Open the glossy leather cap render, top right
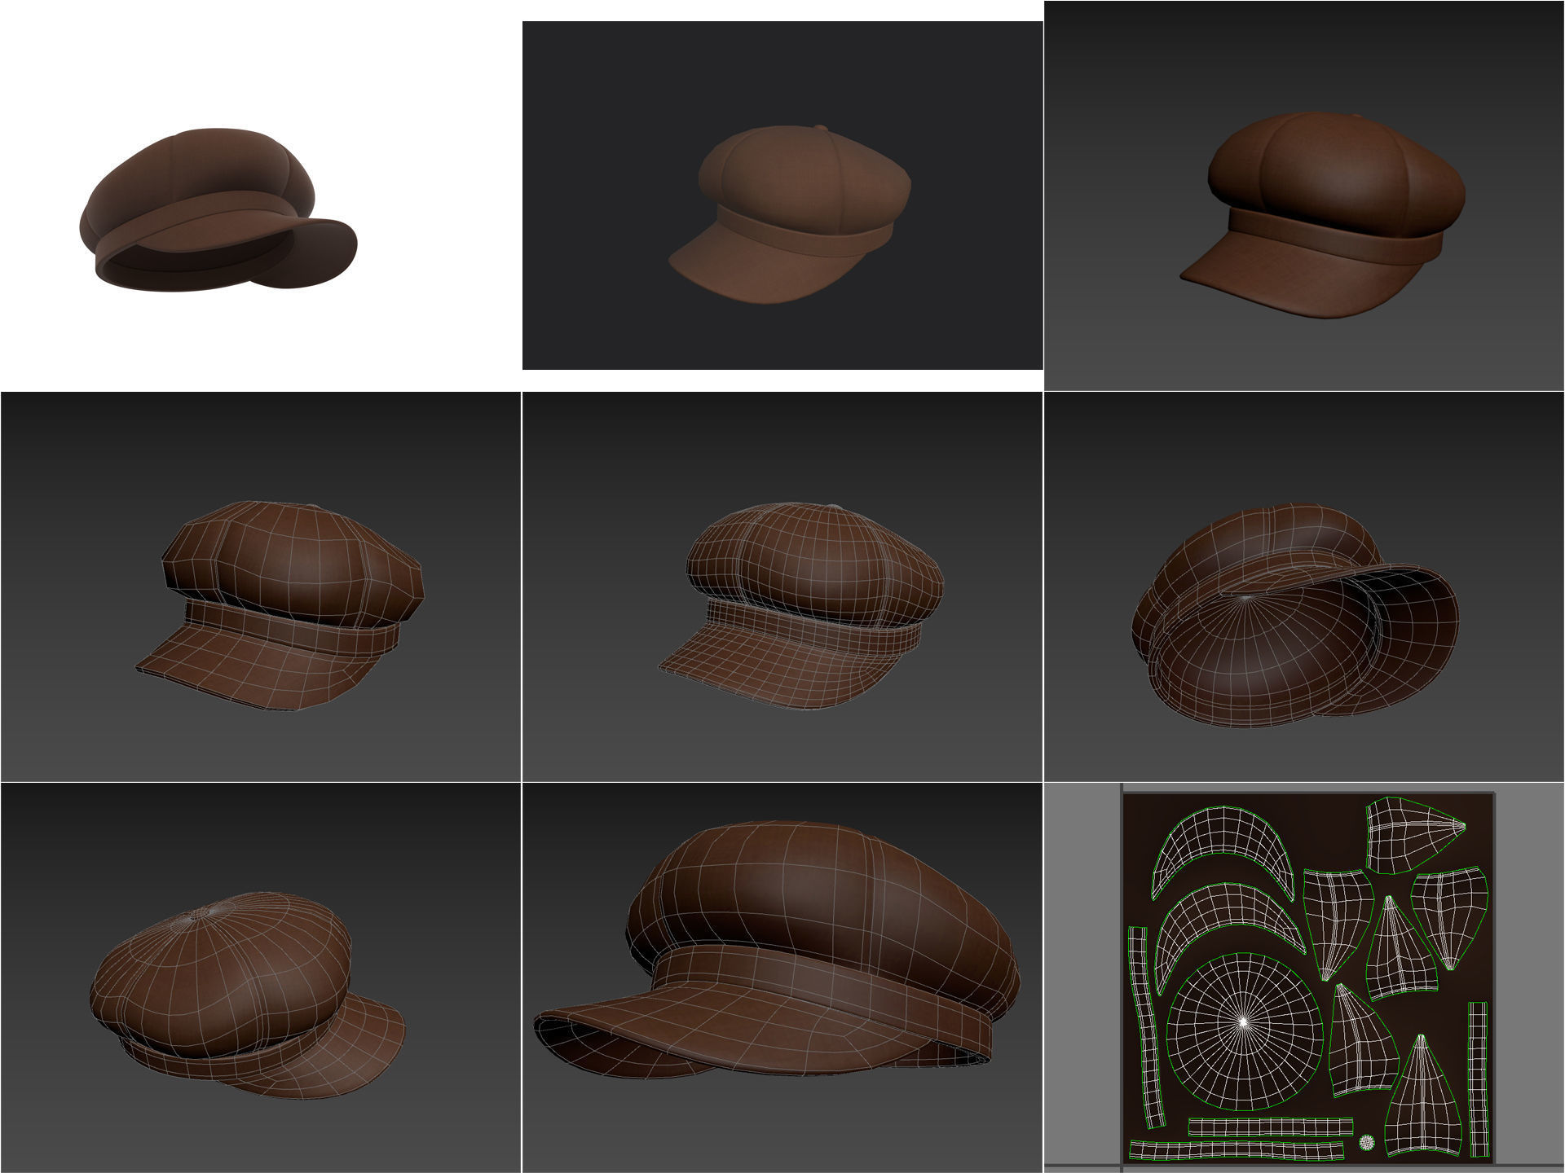This screenshot has height=1173, width=1565. (1304, 195)
